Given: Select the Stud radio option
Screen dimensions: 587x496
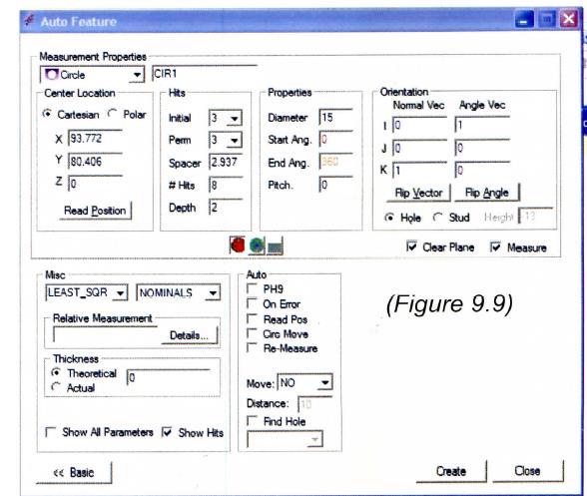Looking at the screenshot, I should point(437,217).
